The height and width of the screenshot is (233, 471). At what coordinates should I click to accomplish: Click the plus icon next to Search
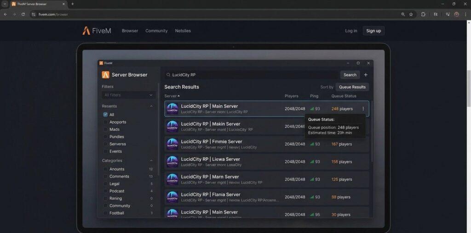click(x=366, y=75)
